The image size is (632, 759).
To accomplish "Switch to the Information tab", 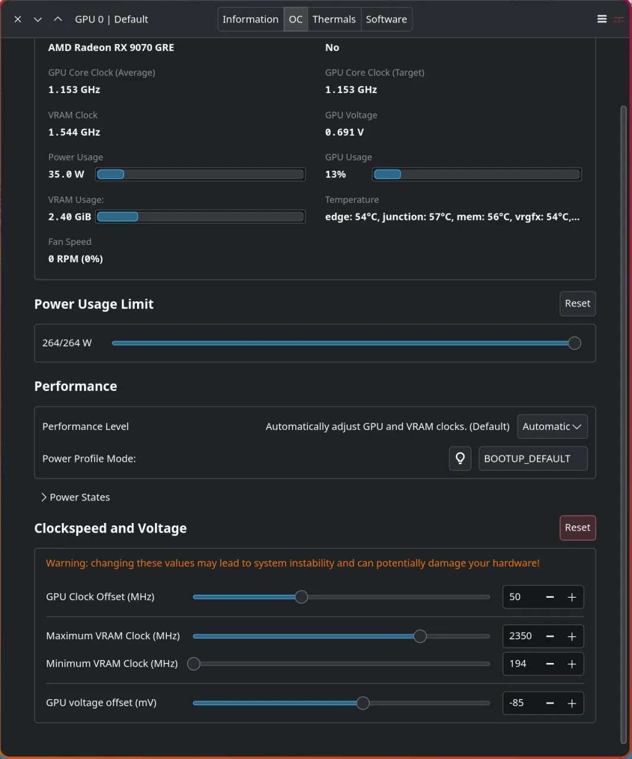I will point(250,19).
